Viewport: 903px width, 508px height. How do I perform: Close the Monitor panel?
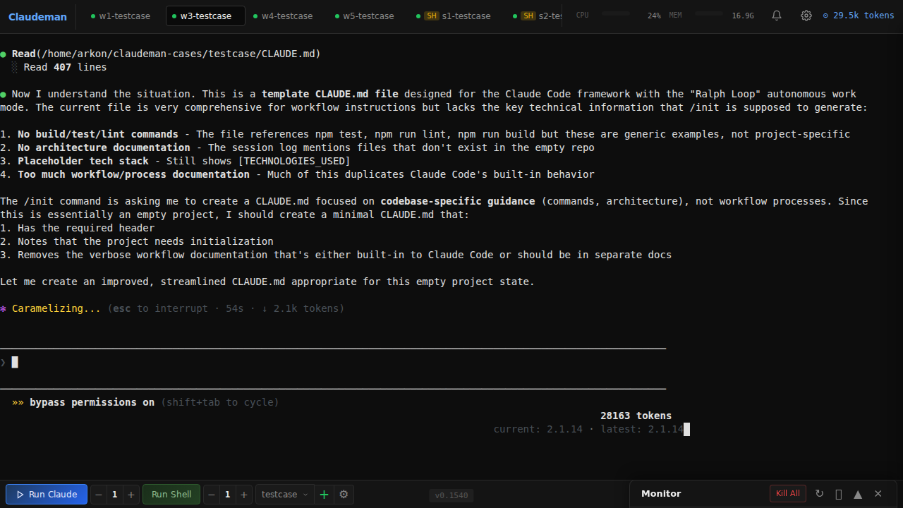click(878, 494)
